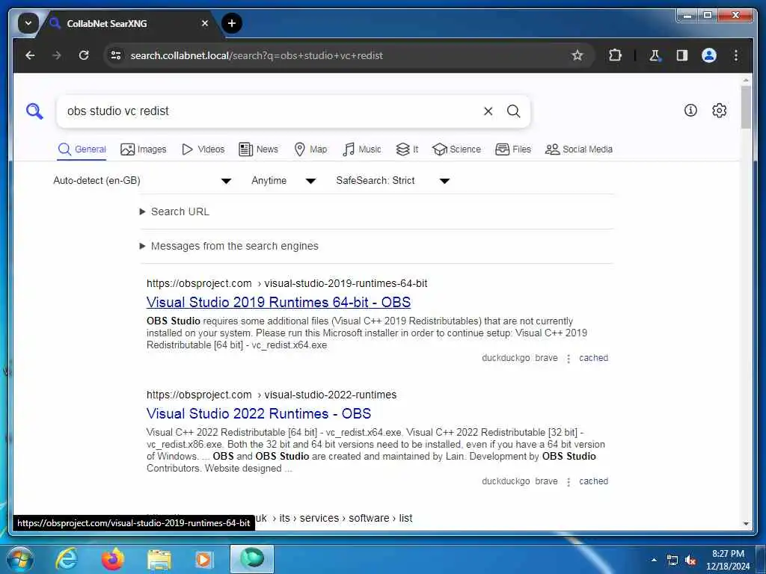Reload the current page

[x=84, y=55]
